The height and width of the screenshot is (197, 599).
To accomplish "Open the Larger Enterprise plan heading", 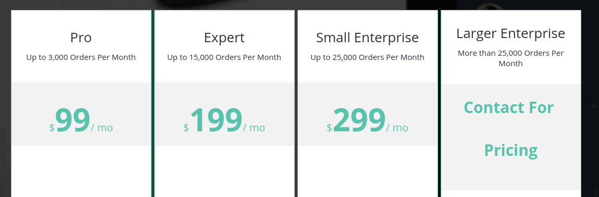I will coord(511,34).
